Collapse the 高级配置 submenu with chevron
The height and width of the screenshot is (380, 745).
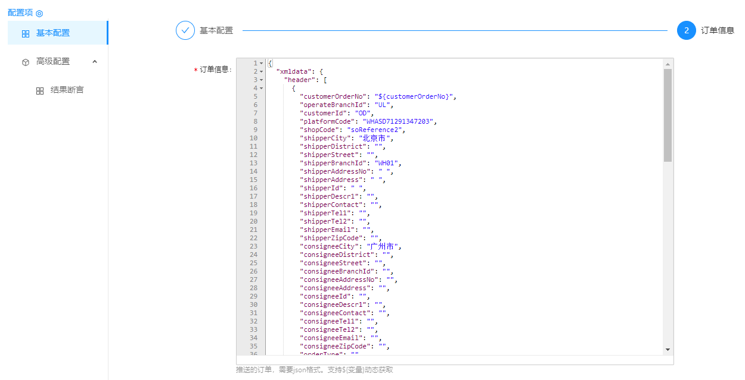tap(95, 61)
